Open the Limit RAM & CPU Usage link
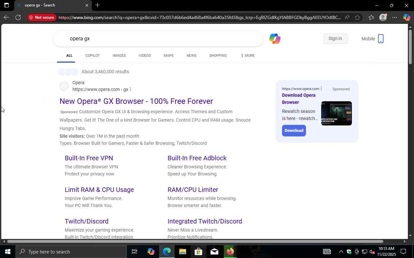This screenshot has width=414, height=258. pyautogui.click(x=99, y=190)
